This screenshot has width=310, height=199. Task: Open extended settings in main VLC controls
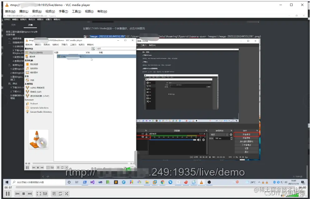point(45,194)
